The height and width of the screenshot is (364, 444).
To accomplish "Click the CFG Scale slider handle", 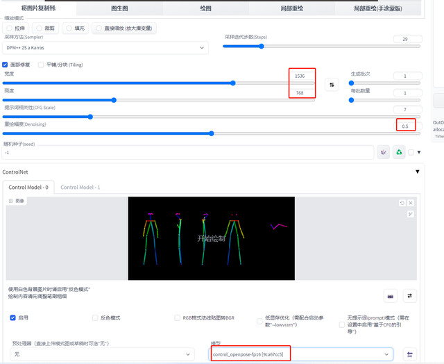I will [90, 117].
